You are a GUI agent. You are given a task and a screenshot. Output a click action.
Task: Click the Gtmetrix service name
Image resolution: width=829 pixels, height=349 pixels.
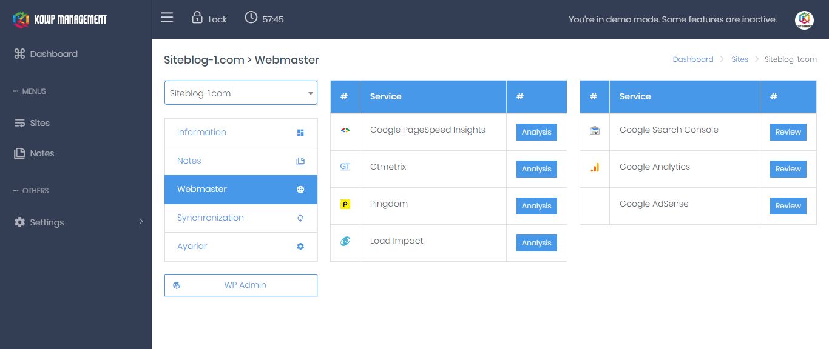(388, 167)
